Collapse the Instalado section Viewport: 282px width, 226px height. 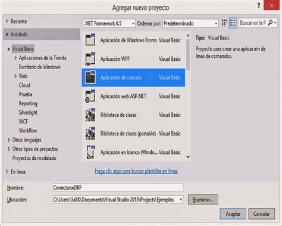(7, 35)
